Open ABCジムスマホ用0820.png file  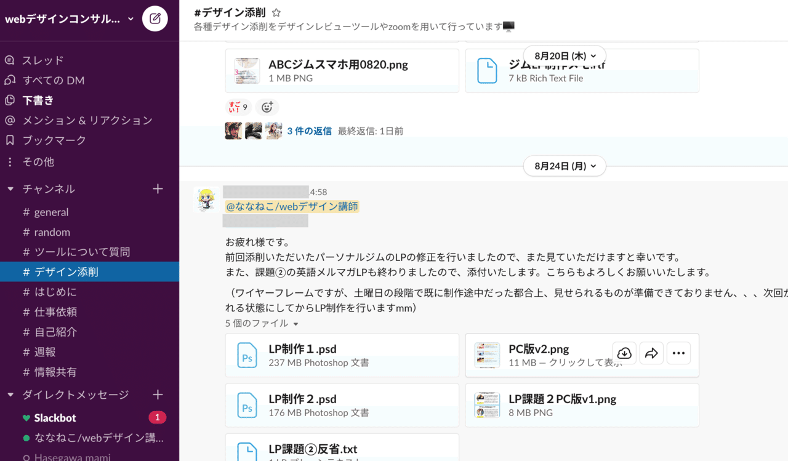(342, 71)
